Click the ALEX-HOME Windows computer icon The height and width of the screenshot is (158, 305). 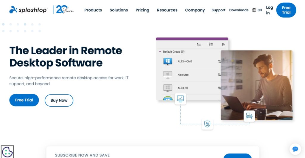[168, 61]
